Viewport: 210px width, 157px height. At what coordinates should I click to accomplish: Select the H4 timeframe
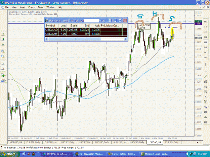point(205,42)
